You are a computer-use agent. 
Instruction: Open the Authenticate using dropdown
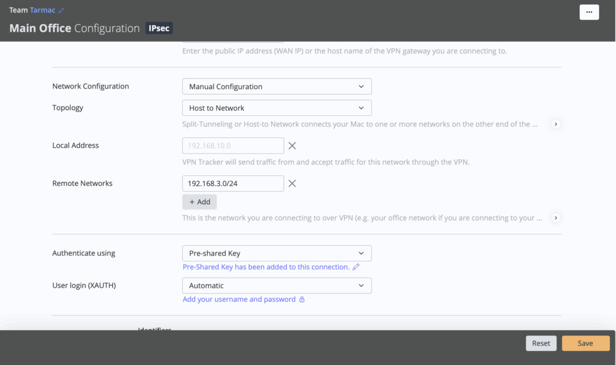click(277, 254)
